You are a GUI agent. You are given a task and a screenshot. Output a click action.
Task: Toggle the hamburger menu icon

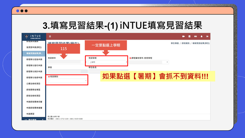pos(50,36)
